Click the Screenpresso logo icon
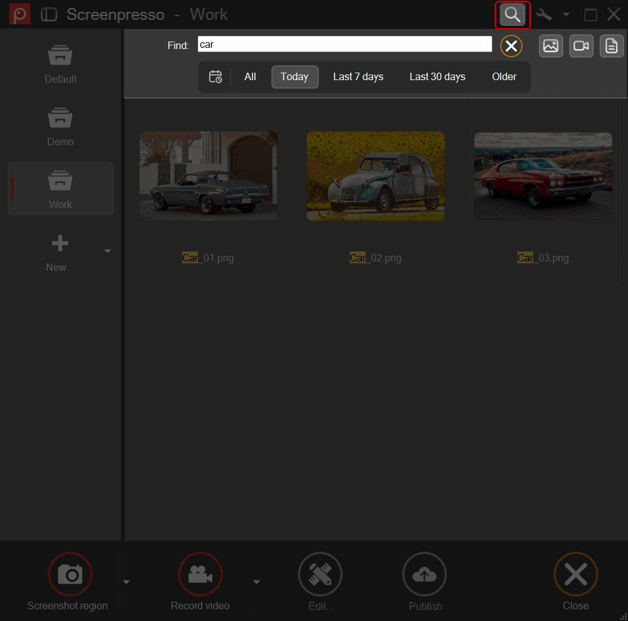The image size is (628, 621). (20, 14)
